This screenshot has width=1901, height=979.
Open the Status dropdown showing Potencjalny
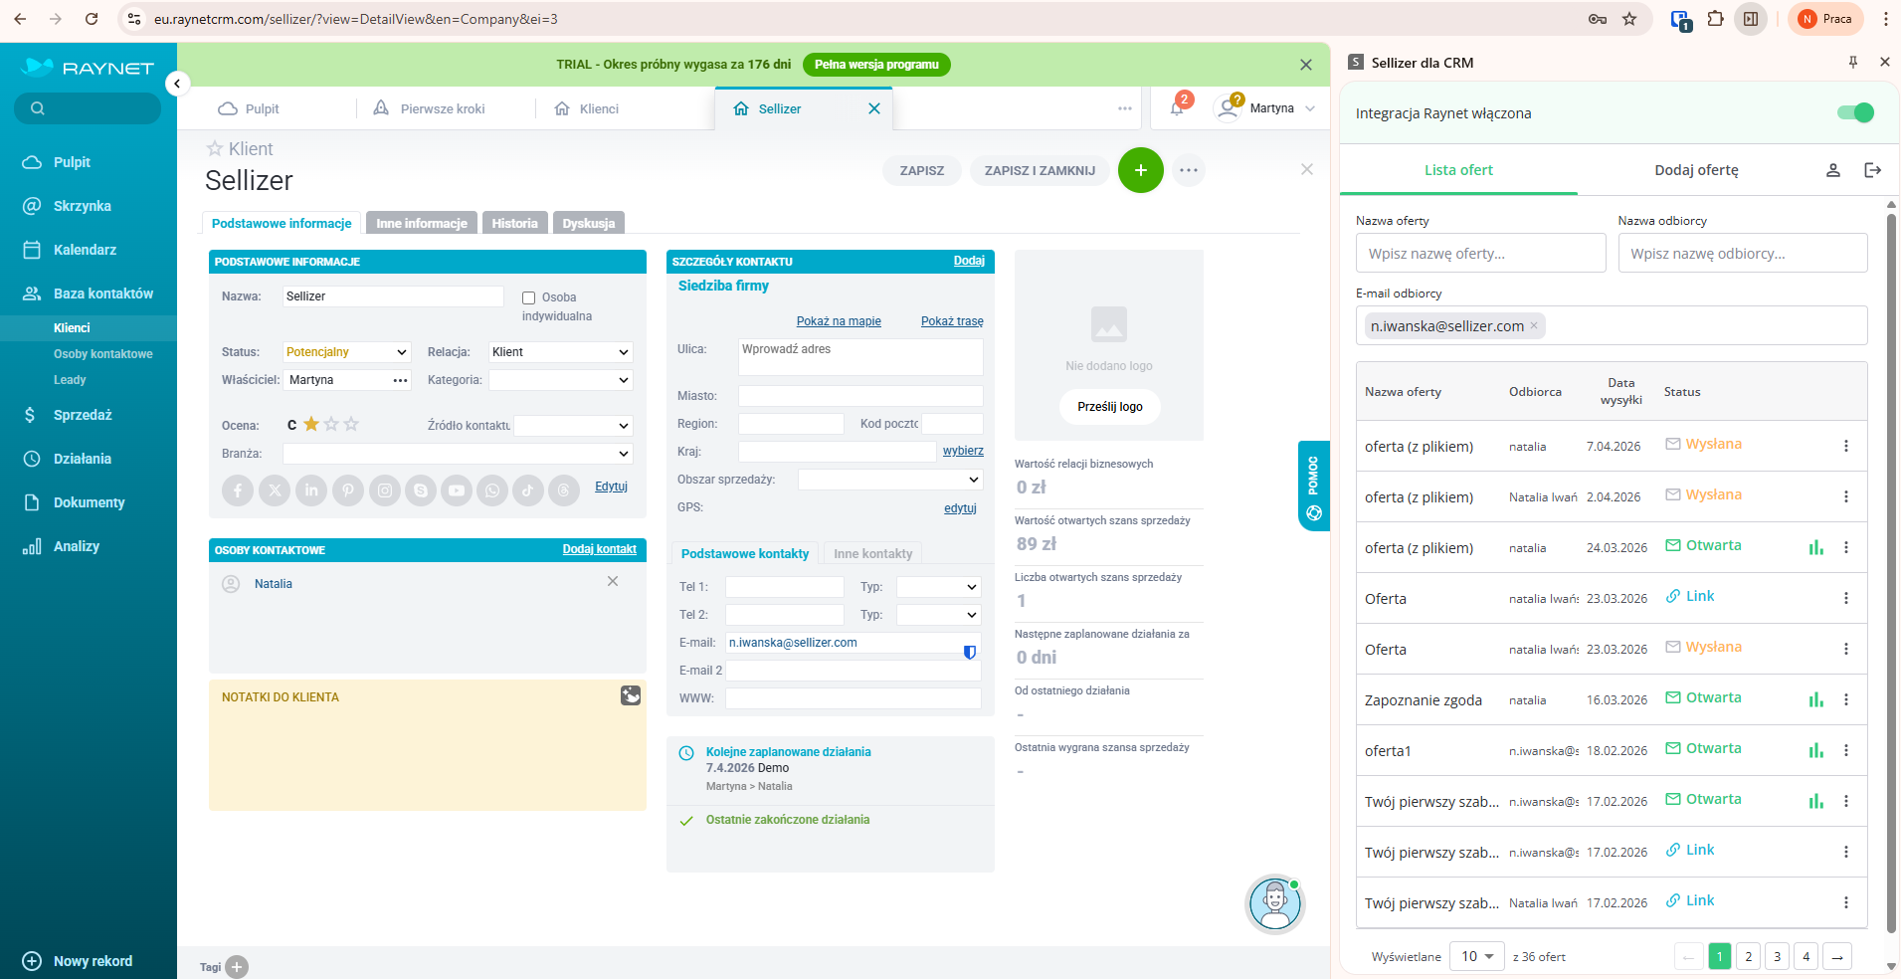point(345,352)
